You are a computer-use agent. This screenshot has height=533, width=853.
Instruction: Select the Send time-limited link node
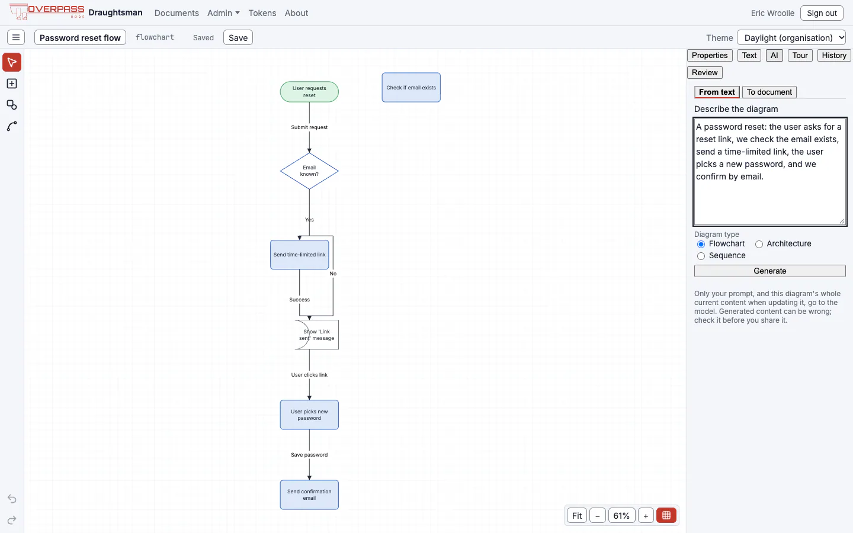[300, 255]
